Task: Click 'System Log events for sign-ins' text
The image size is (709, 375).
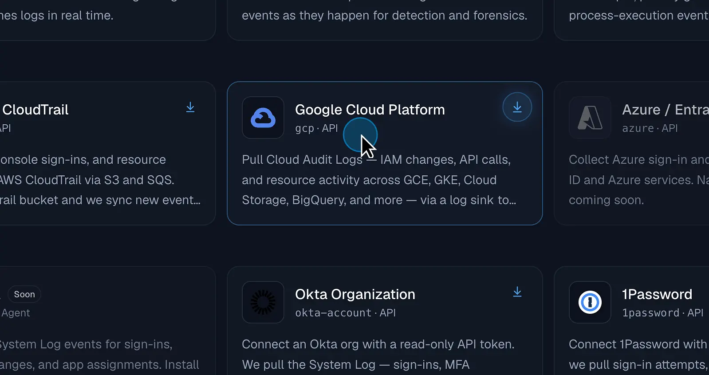Action: coord(86,344)
